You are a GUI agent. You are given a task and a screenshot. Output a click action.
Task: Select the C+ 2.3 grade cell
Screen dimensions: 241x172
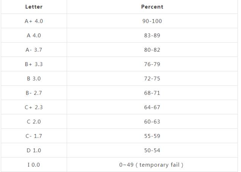coord(34,107)
